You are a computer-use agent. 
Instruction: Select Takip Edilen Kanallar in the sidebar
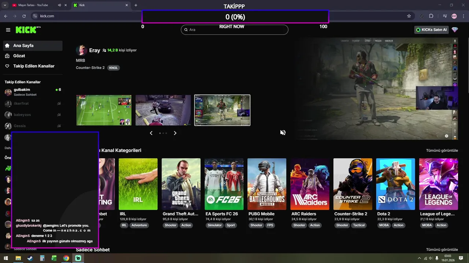click(x=33, y=66)
